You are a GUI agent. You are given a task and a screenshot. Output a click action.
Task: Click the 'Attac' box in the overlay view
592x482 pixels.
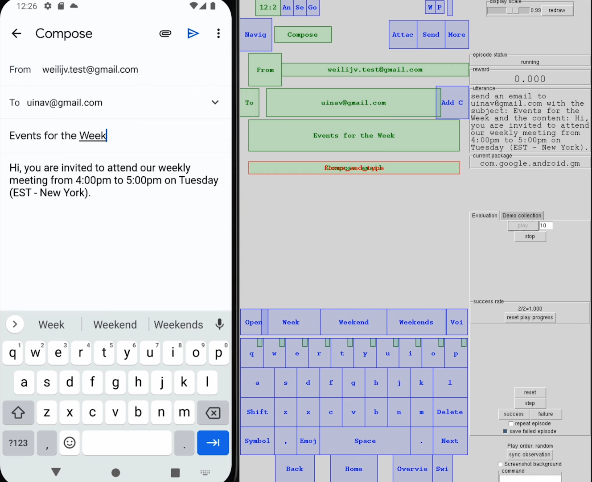403,34
